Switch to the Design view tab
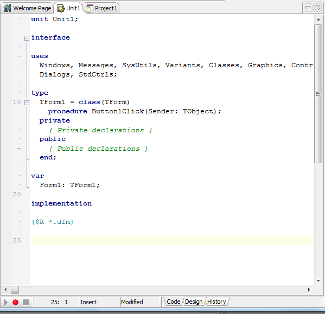Viewport: 325px width, 314px height. [194, 302]
